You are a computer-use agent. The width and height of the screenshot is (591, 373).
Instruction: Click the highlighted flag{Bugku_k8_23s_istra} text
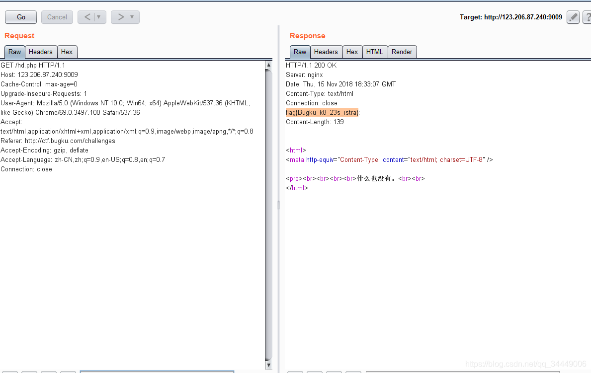point(322,112)
